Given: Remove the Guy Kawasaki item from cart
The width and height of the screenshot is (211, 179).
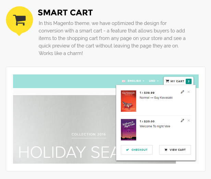Looking at the screenshot, I should (189, 92).
